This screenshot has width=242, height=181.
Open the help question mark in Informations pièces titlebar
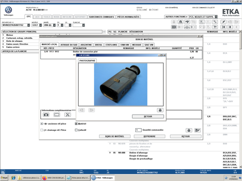(x=199, y=36)
